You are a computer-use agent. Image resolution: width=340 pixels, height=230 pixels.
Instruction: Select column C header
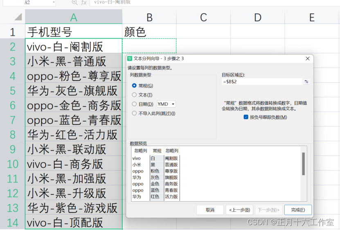click(x=203, y=17)
